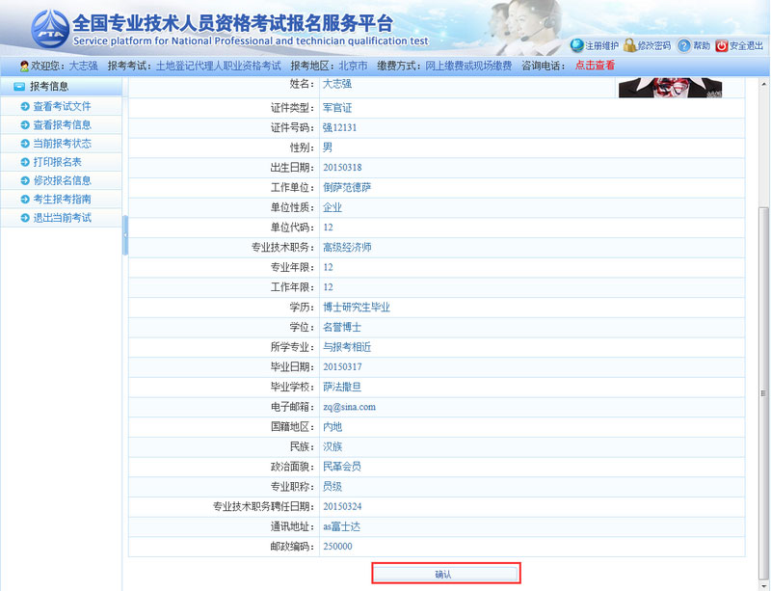
Task: Select 当前报考状态 from the sidebar
Action: [62, 144]
